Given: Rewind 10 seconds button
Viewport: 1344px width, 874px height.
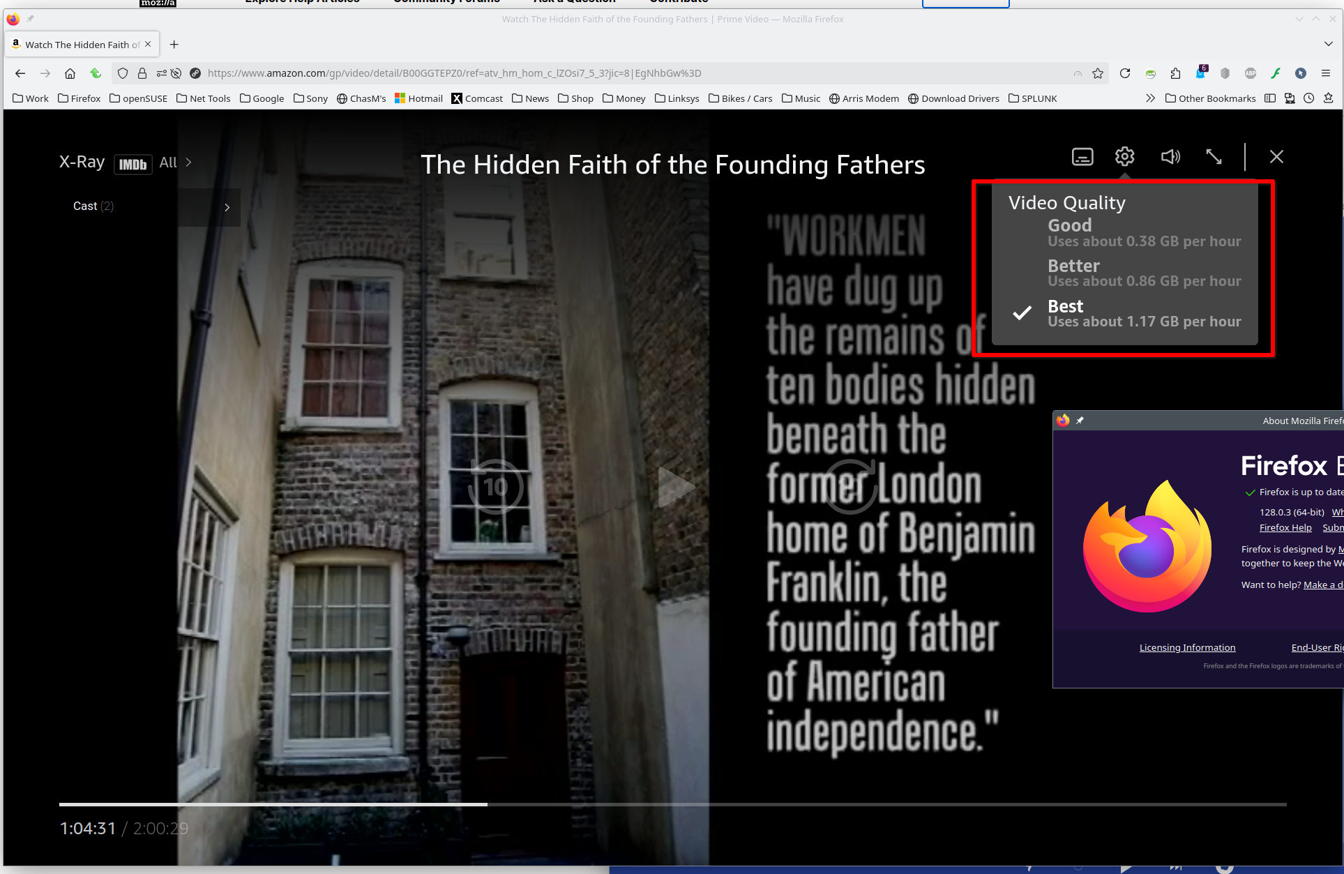Looking at the screenshot, I should click(495, 487).
